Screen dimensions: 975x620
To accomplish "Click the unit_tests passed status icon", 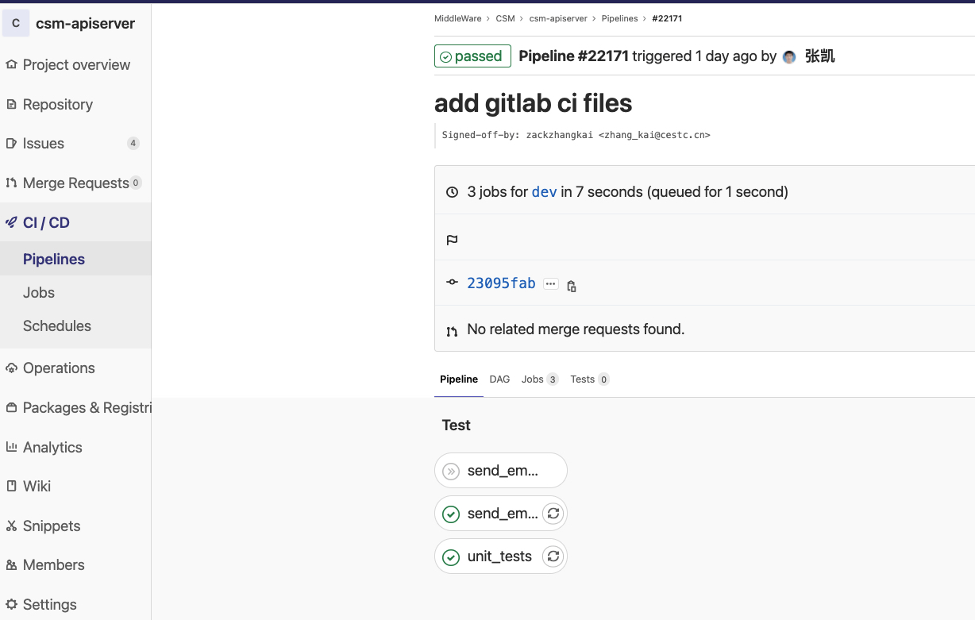I will 450,557.
